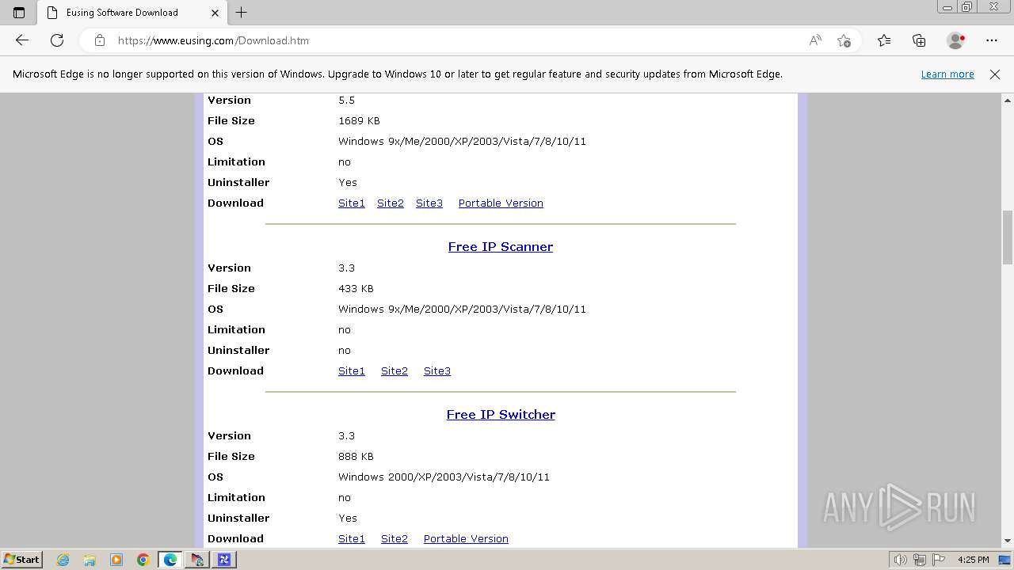Open Collections panel
Screen dimensions: 1014x570
pyautogui.click(x=919, y=40)
